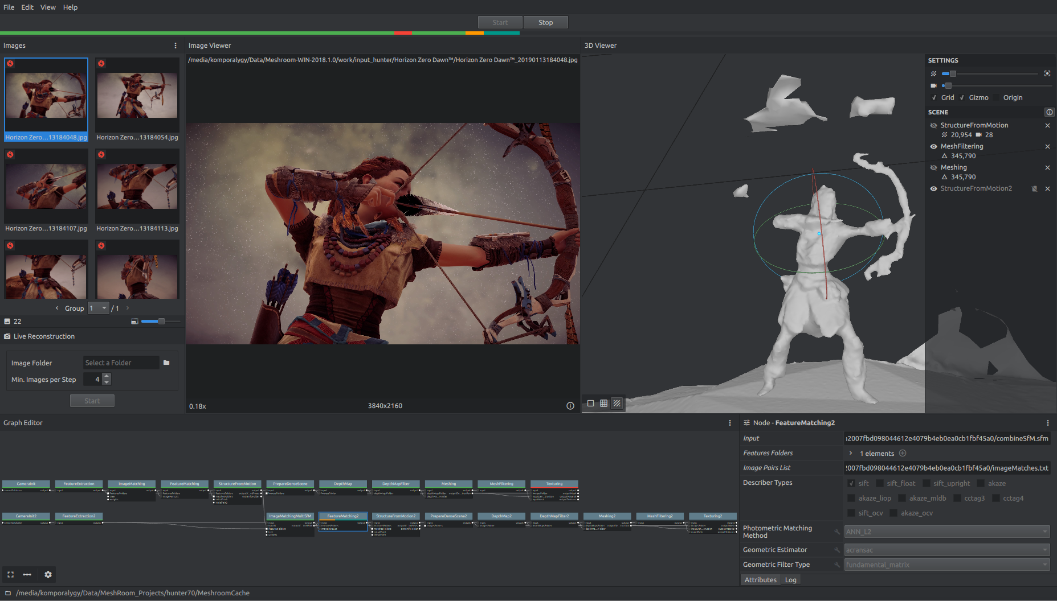Viewport: 1057px width, 601px height.
Task: Select the solid render mode icon in 3D Viewer
Action: click(x=590, y=404)
